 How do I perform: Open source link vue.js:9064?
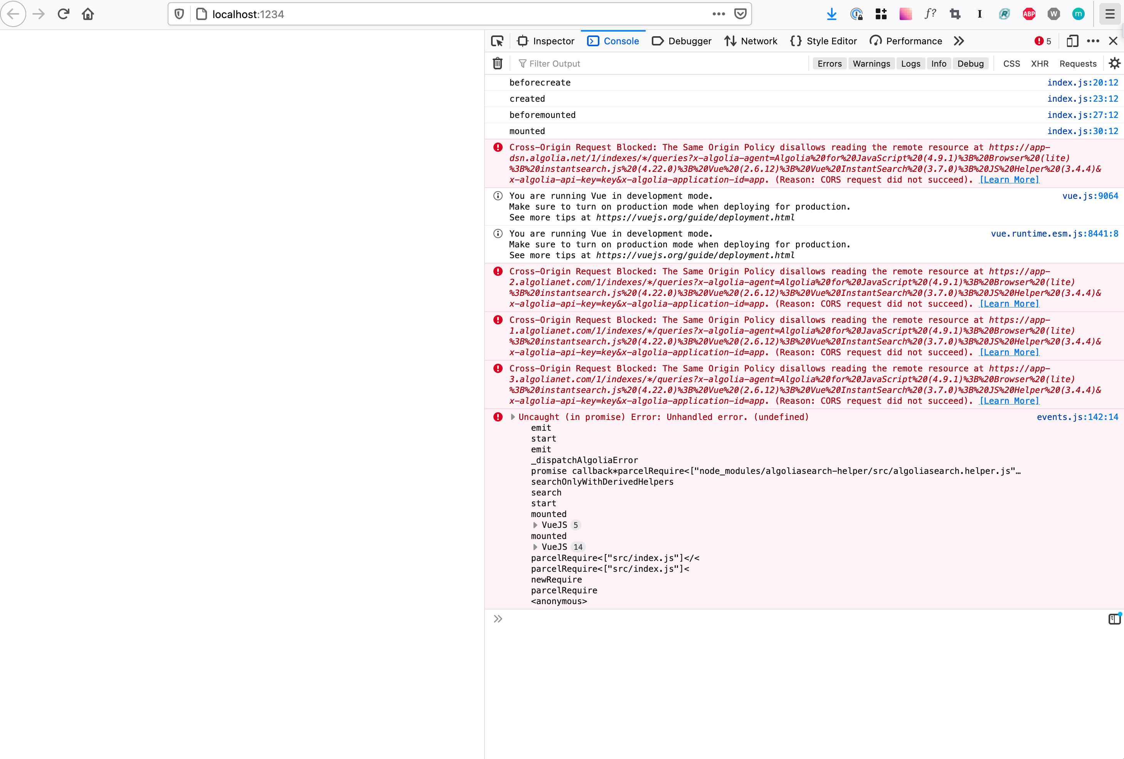1090,196
